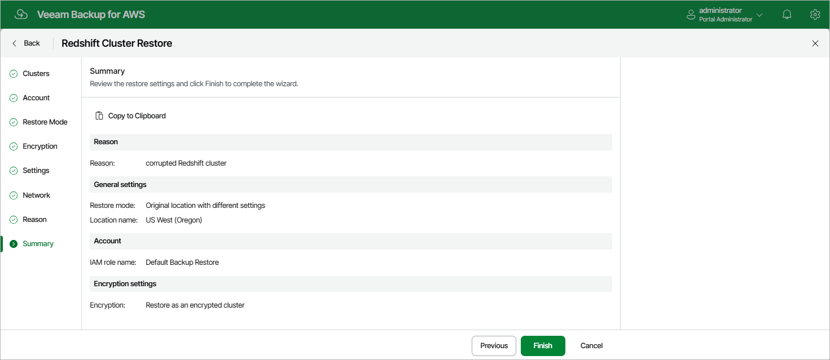Click the 'Location name:' label
Viewport: 830px width, 360px height.
(x=113, y=220)
